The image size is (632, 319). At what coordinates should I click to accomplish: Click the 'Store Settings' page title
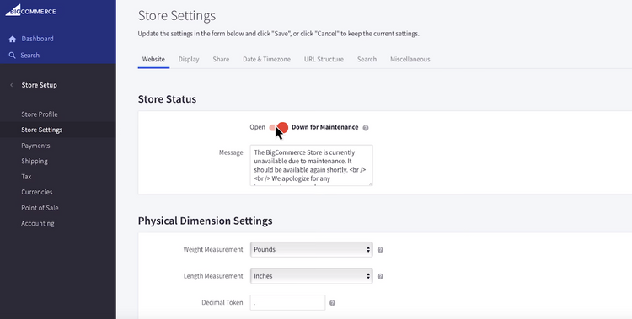pyautogui.click(x=177, y=16)
